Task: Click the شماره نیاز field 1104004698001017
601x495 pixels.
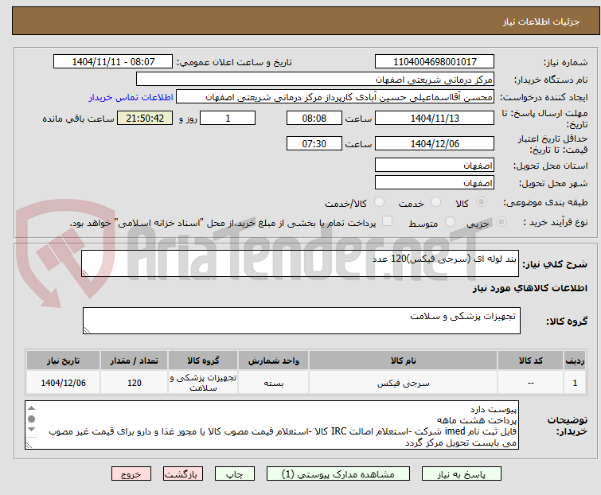Action: (x=435, y=62)
